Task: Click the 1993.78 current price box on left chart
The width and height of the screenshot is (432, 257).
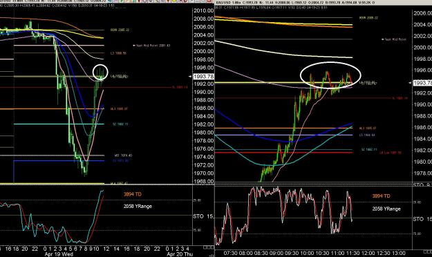Action: coord(204,77)
